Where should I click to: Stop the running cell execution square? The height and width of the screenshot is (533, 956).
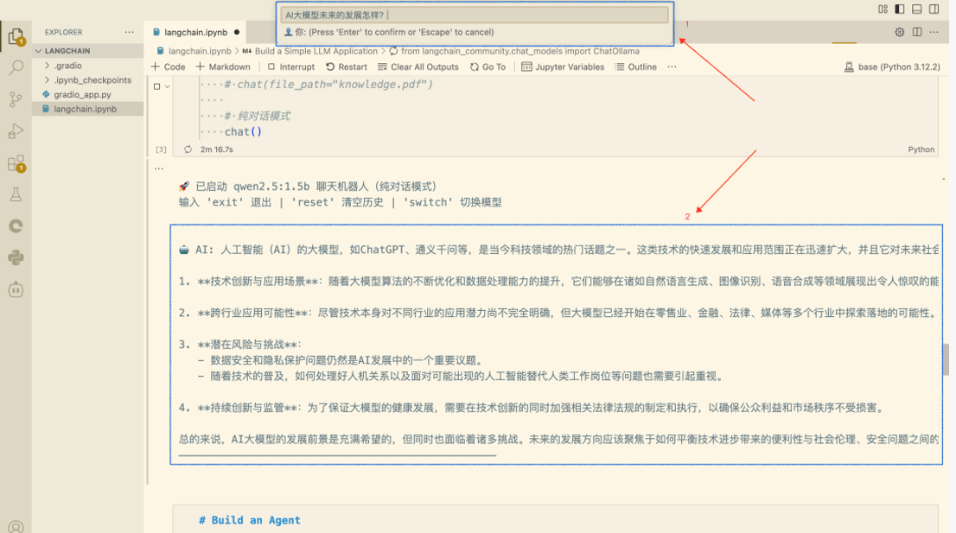[x=156, y=86]
